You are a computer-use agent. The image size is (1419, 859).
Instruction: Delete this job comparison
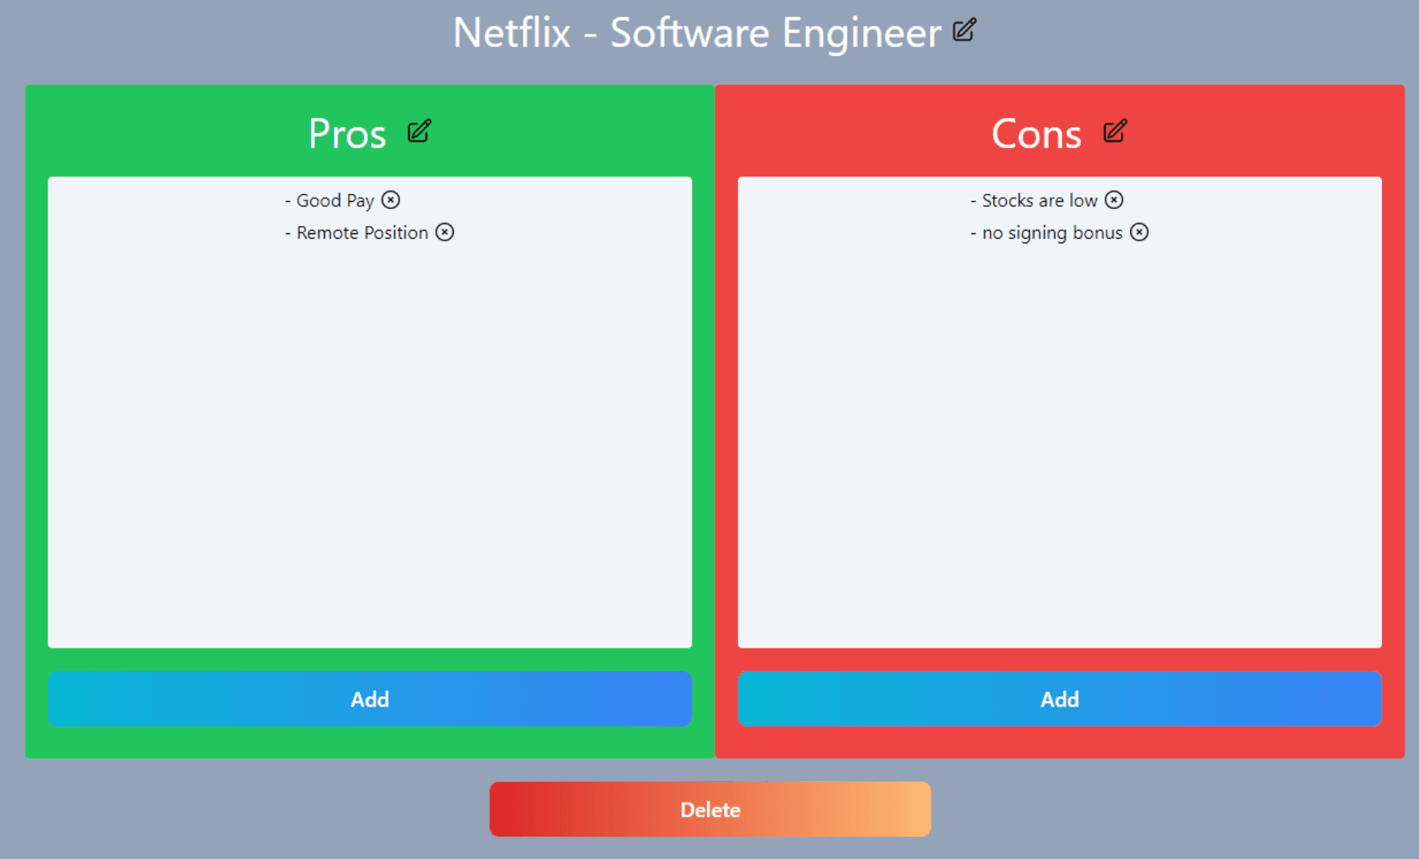tap(710, 809)
